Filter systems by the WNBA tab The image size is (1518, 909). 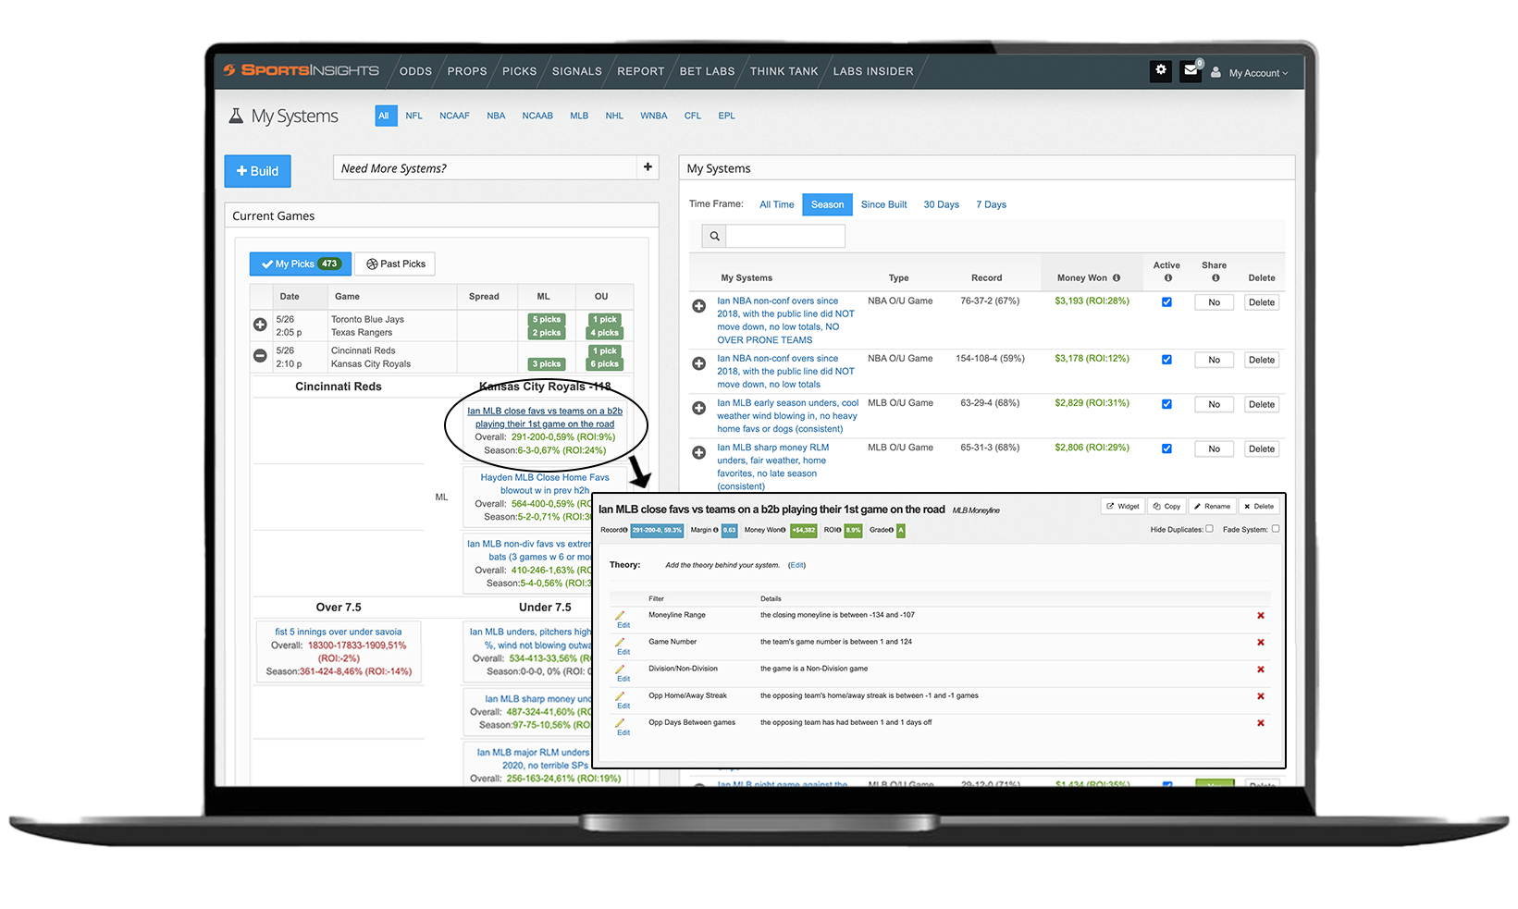pos(653,116)
